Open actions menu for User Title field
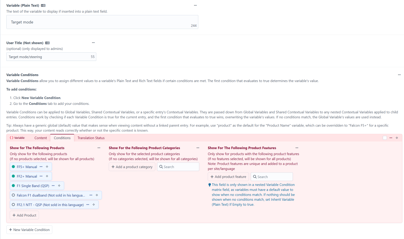This screenshot has height=239, width=404. coord(93,43)
